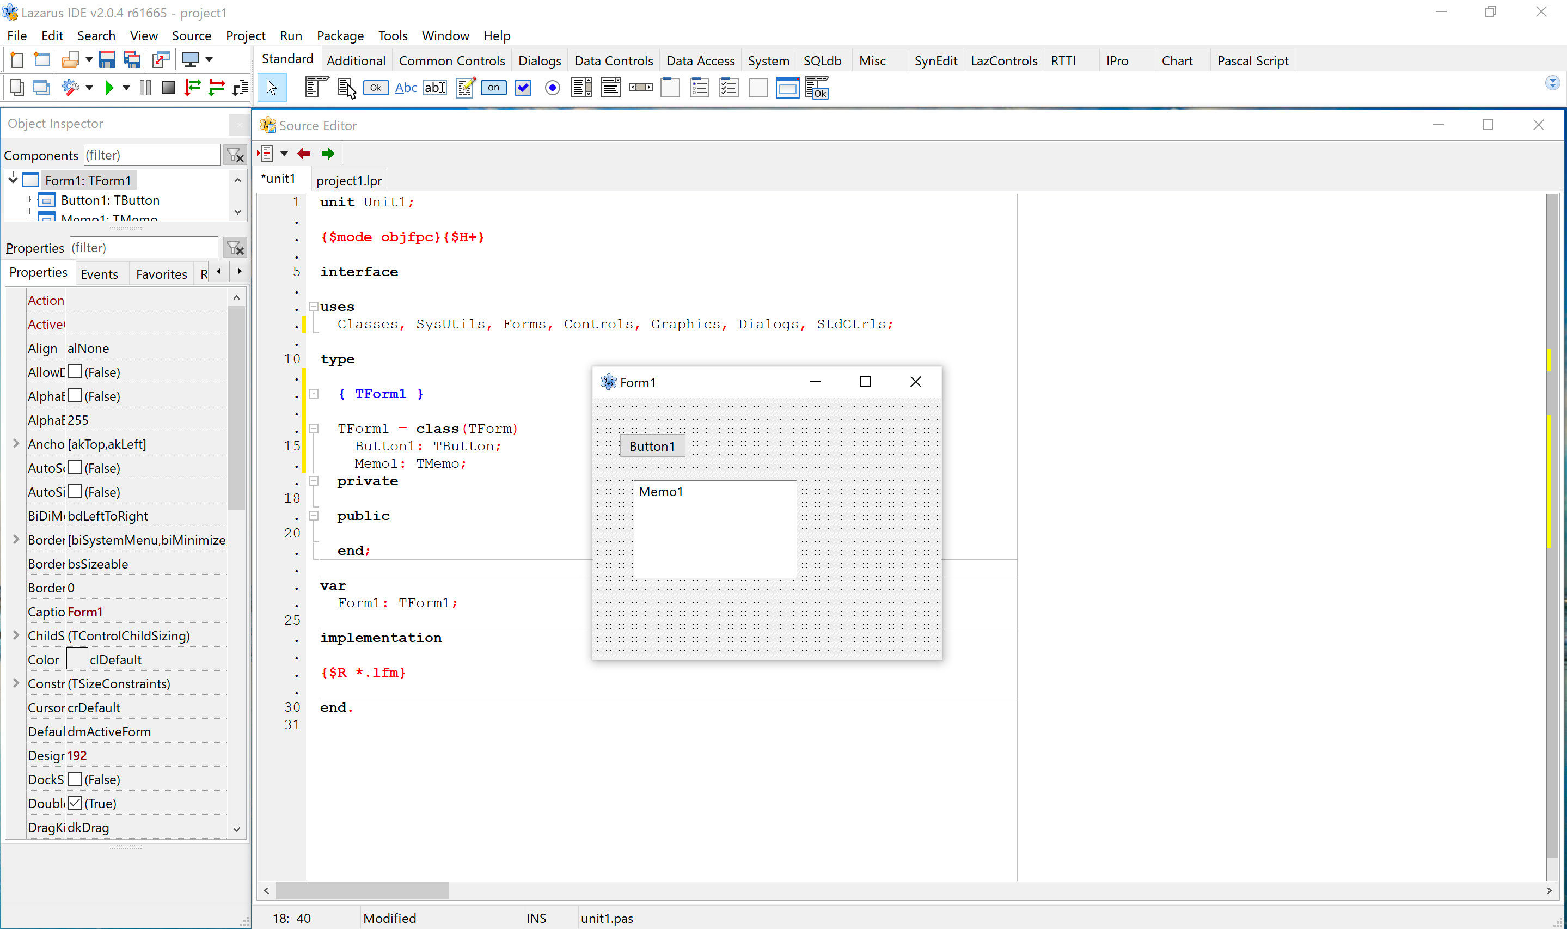Screen dimensions: 1567x929
Task: Click the Save floppy disk icon
Action: click(107, 59)
